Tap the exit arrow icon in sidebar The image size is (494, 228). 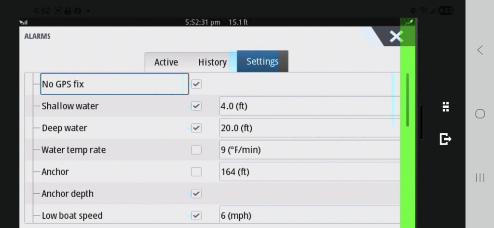[446, 139]
